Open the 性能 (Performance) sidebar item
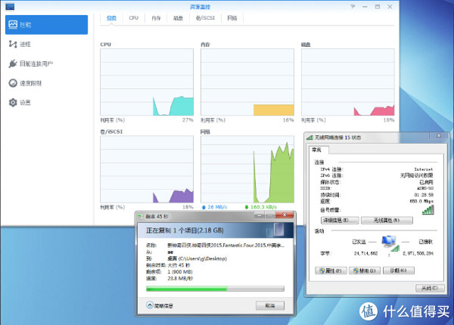Image resolution: width=454 pixels, height=325 pixels. click(x=26, y=24)
